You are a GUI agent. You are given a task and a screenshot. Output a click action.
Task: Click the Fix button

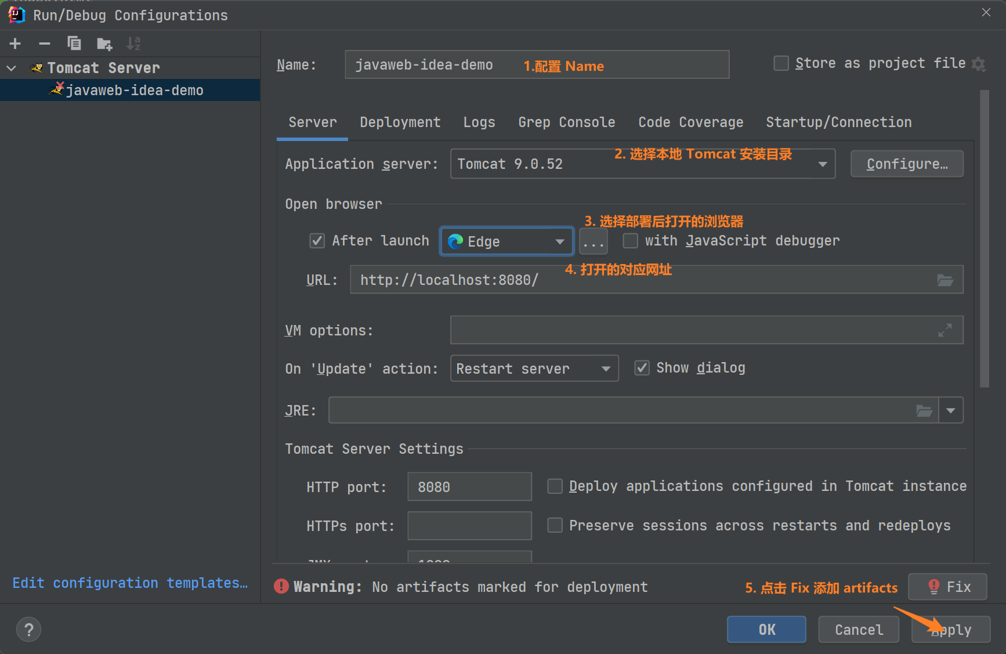coord(947,587)
